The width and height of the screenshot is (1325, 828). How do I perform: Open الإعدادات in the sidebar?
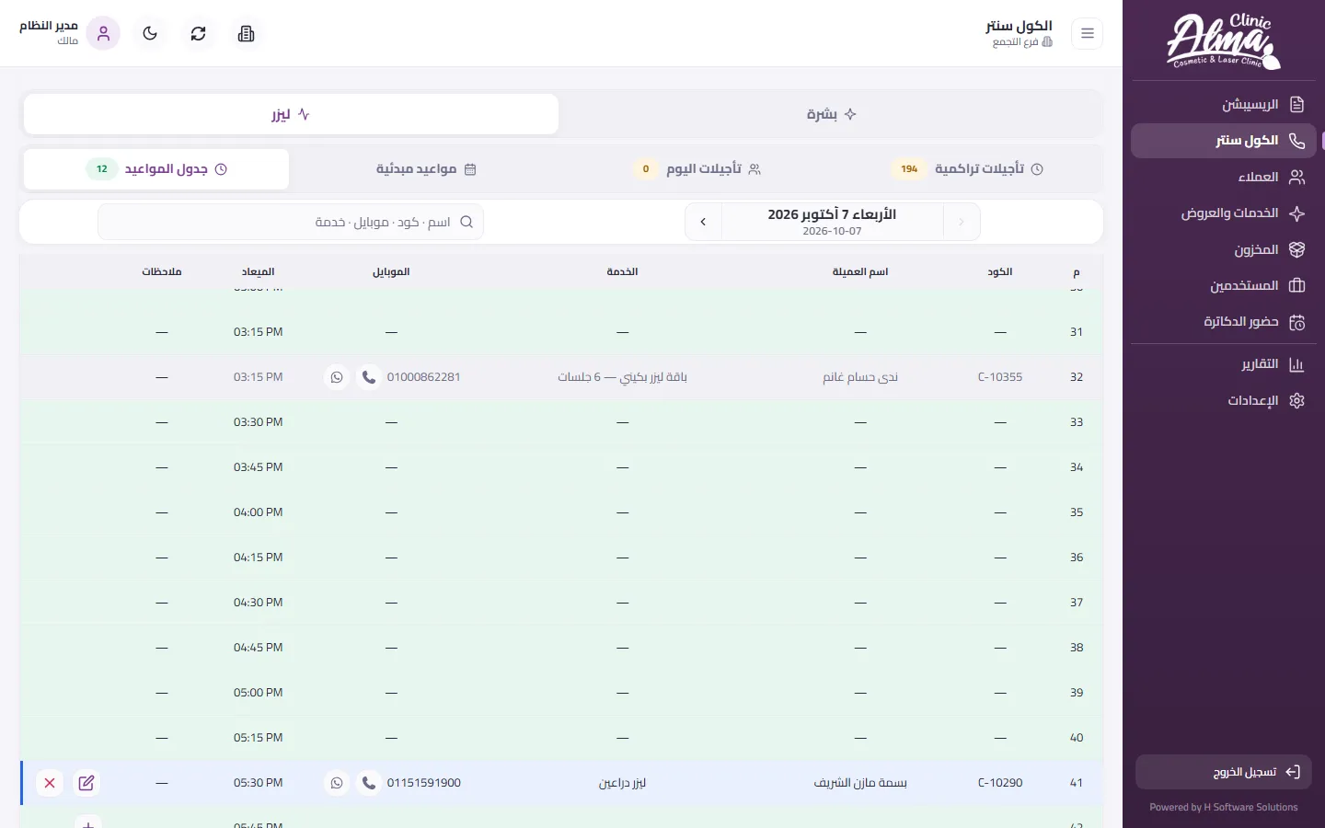click(1224, 400)
